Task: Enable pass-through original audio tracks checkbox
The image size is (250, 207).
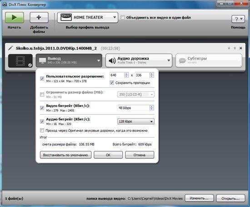Action: click(x=42, y=130)
